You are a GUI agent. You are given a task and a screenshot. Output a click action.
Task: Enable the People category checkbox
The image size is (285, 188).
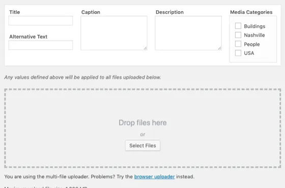coord(238,44)
